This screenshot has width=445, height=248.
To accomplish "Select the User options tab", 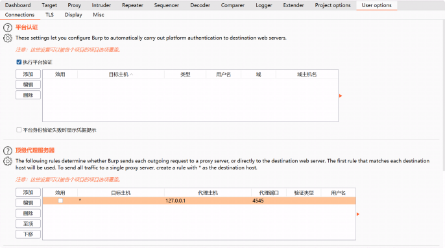I will coord(377,5).
